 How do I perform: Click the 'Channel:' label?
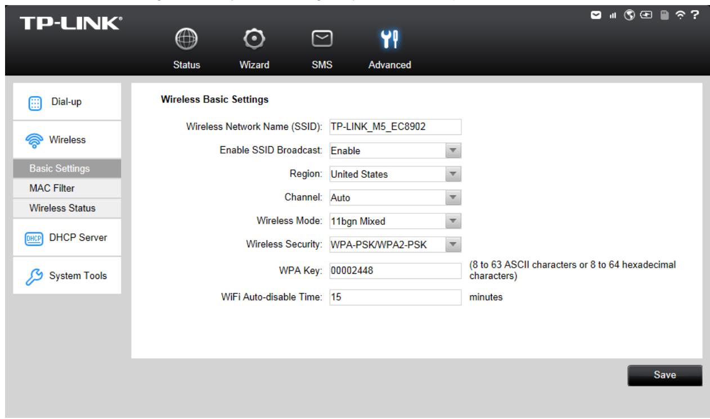click(304, 198)
